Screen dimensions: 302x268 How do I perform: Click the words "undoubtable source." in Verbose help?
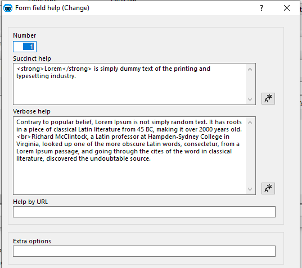pos(120,158)
